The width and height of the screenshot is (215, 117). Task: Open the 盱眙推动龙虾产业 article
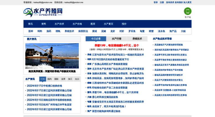[x=110, y=88]
